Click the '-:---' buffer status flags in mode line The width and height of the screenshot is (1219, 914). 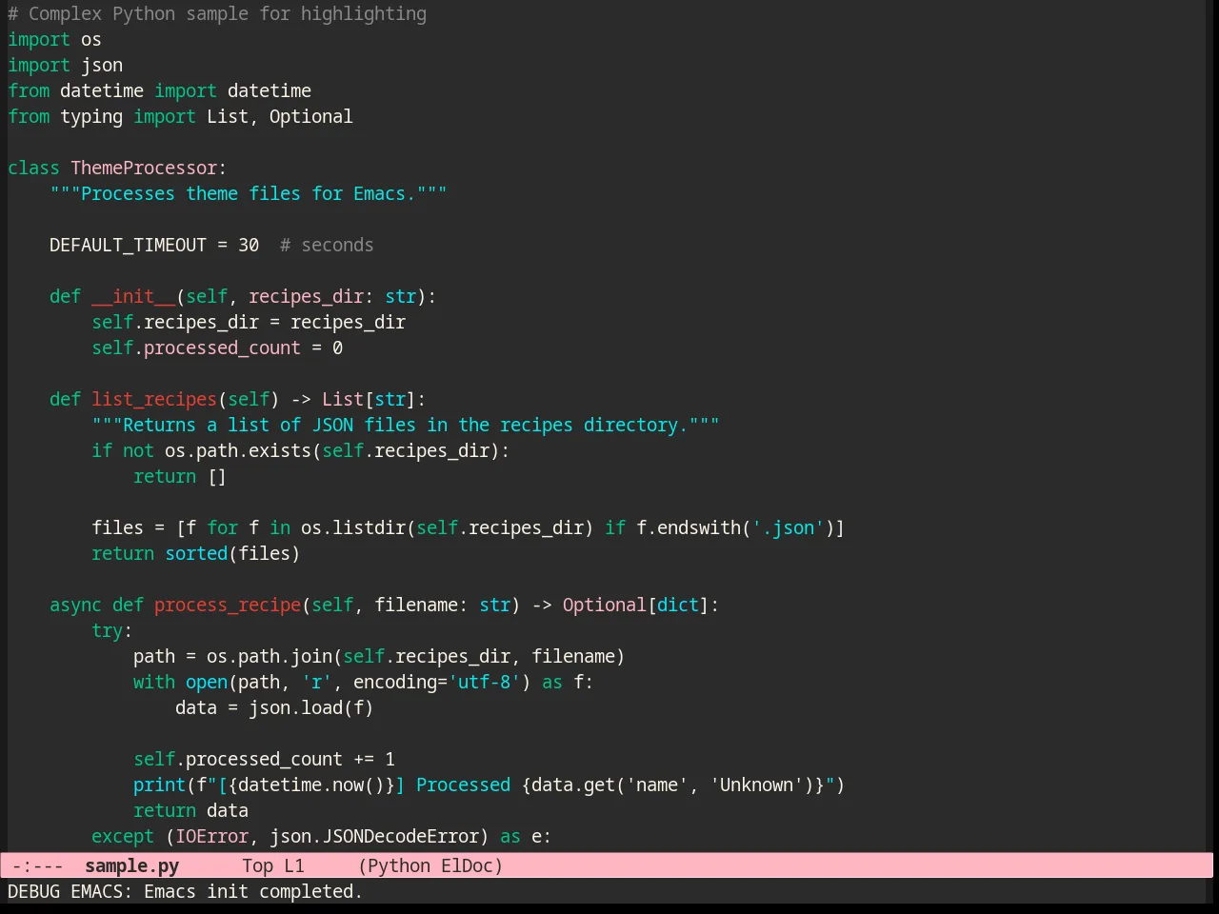point(38,865)
